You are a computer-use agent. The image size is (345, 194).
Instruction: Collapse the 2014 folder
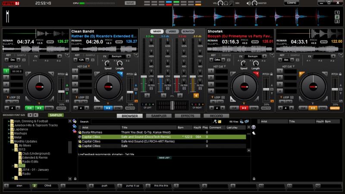pyautogui.click(x=13, y=166)
